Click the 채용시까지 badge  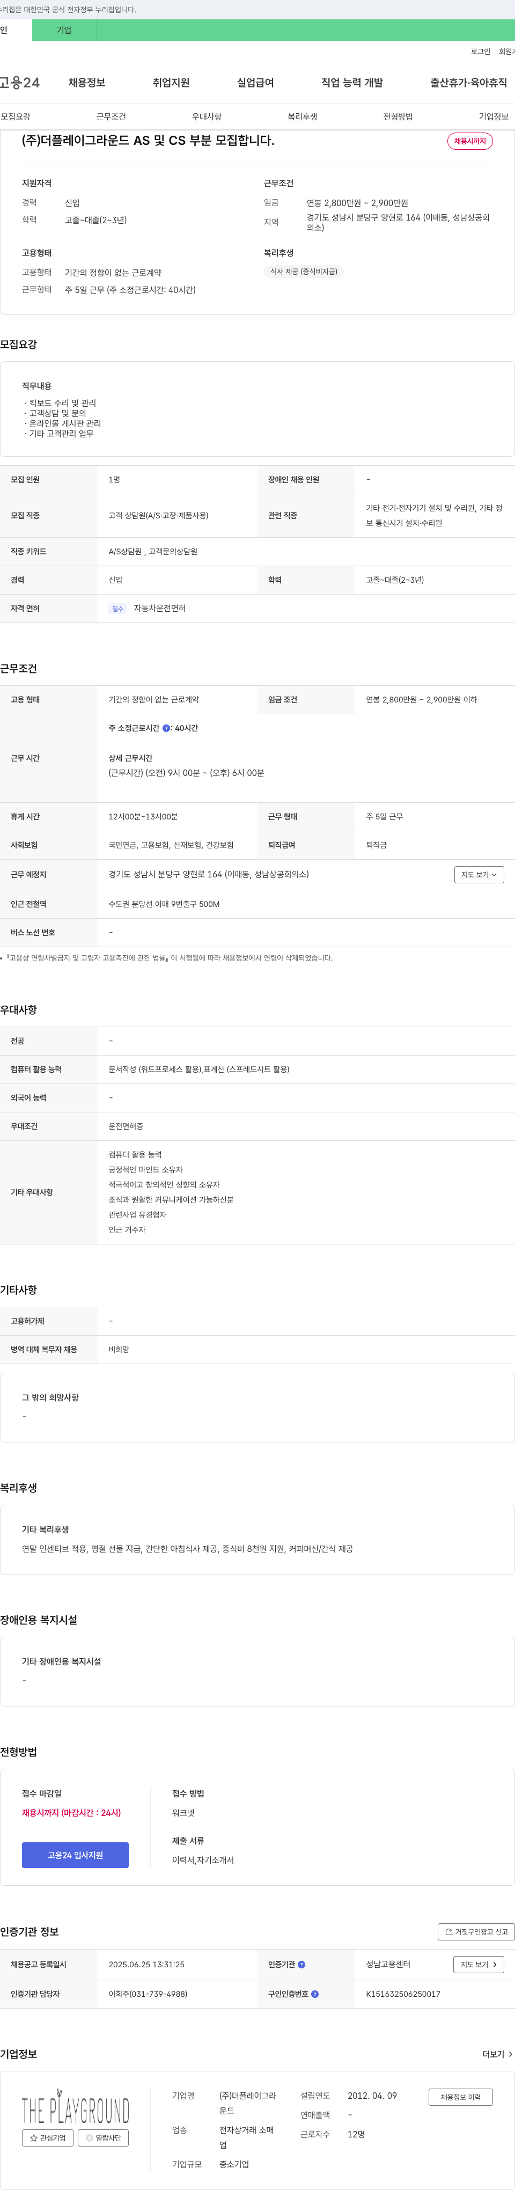470,141
